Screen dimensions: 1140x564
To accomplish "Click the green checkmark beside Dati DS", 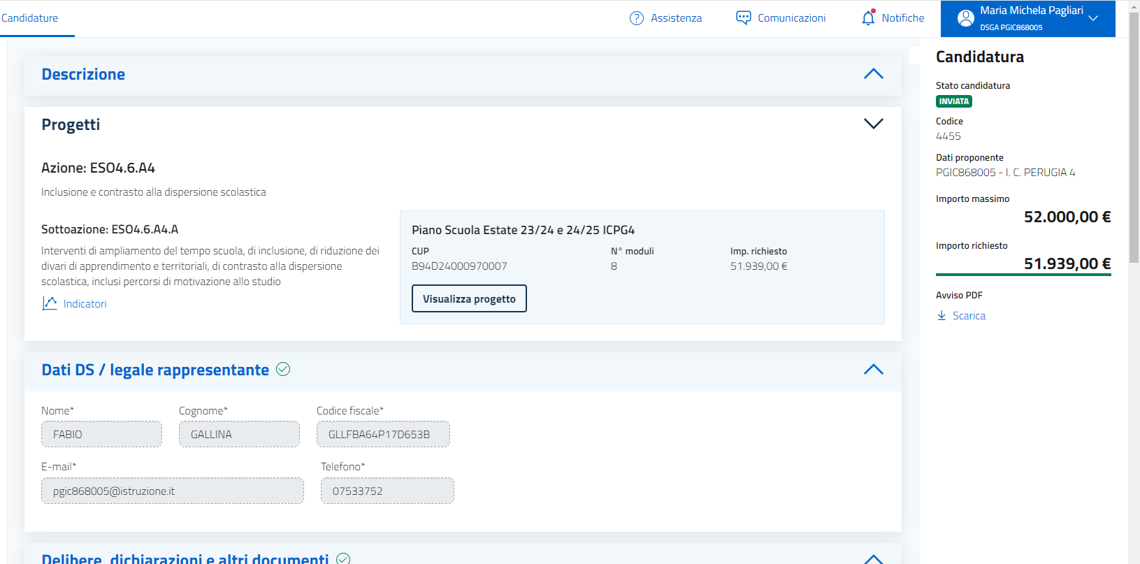I will (x=283, y=369).
